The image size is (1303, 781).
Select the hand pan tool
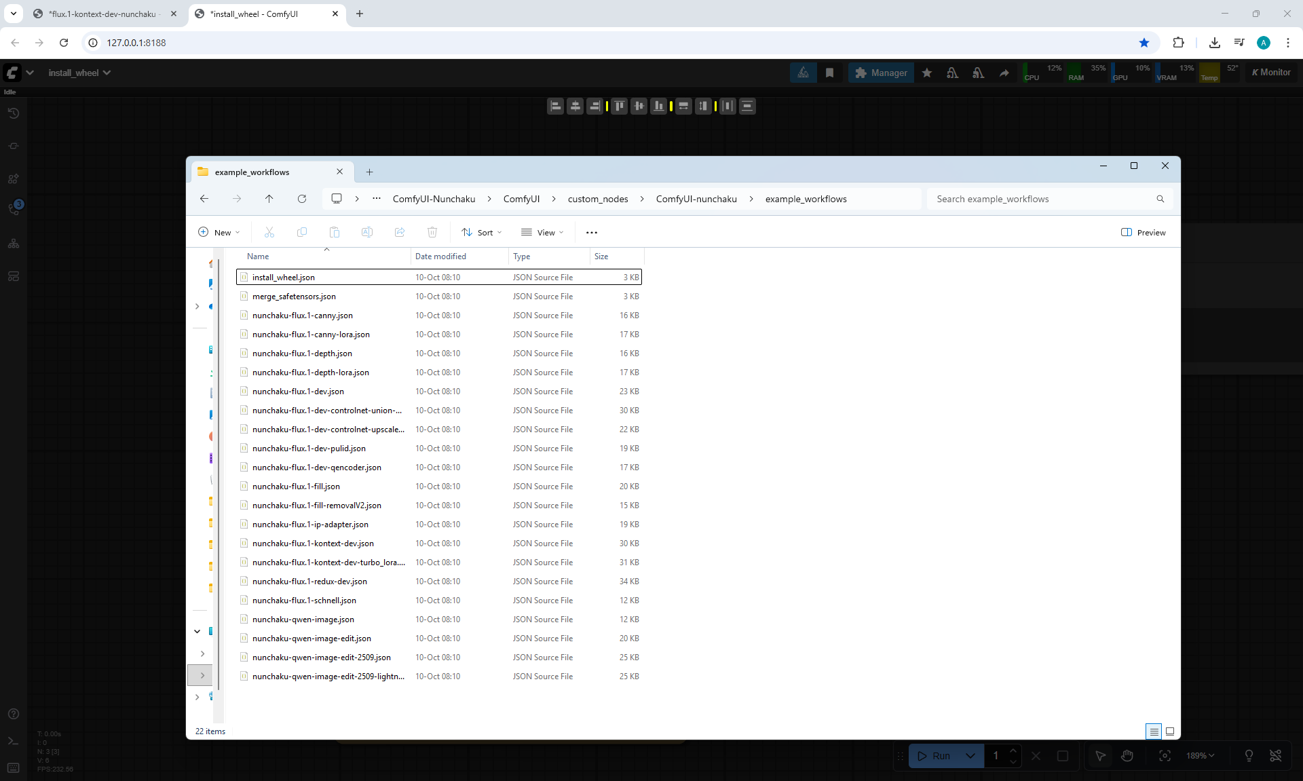[x=1127, y=755]
